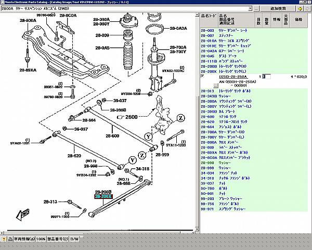Select part row 28-200X トレーリング リンク(L)
This screenshot has width=312, height=250.
[x=254, y=71]
